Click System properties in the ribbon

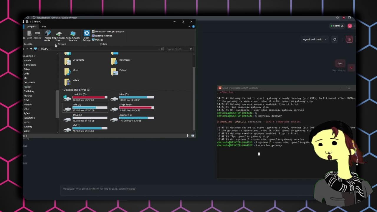tap(102, 36)
